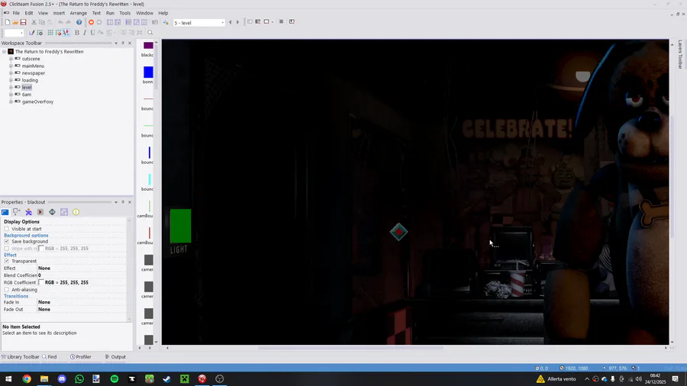
Task: Open the Help contents question mark icon
Action: point(79,22)
